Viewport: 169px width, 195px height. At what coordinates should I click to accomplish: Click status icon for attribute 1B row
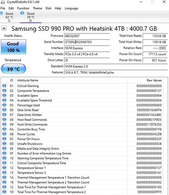[x=4, y=182]
